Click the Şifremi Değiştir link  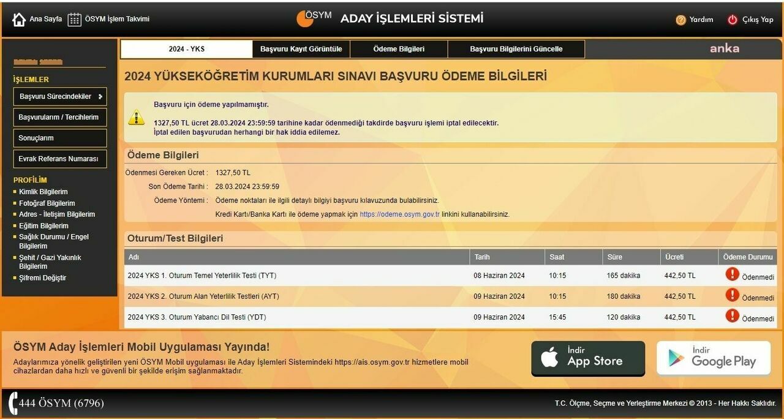(42, 278)
